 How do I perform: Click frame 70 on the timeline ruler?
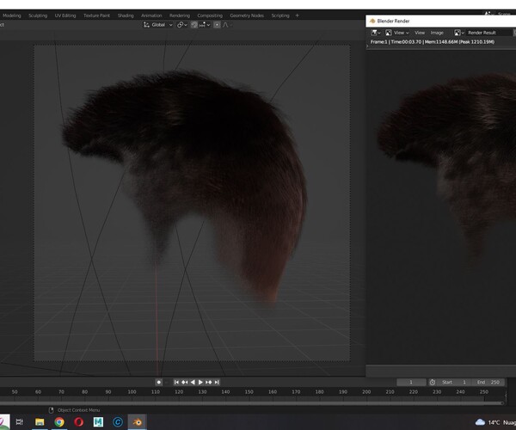pyautogui.click(x=61, y=391)
